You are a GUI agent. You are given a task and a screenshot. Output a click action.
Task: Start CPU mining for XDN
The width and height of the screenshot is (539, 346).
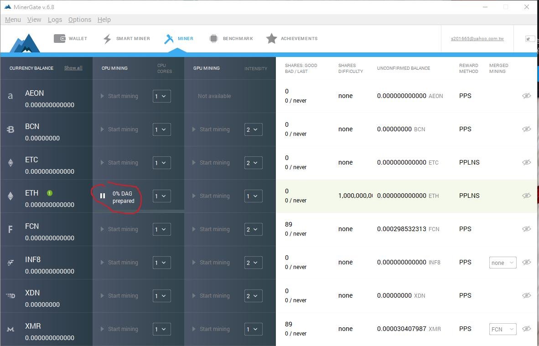point(119,296)
